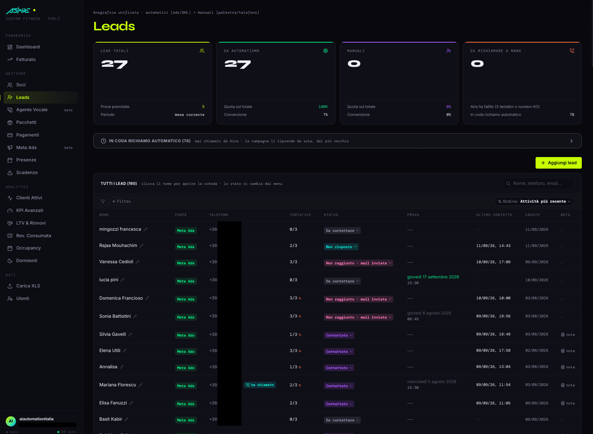Screen dimensions: 593x434
Task: Click the esci logout link
Action: (12, 432)
